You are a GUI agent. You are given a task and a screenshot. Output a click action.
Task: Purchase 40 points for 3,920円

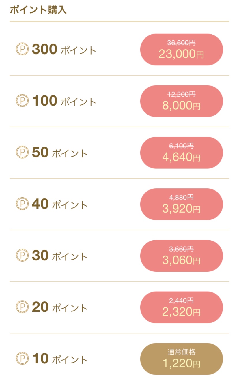coord(182,204)
